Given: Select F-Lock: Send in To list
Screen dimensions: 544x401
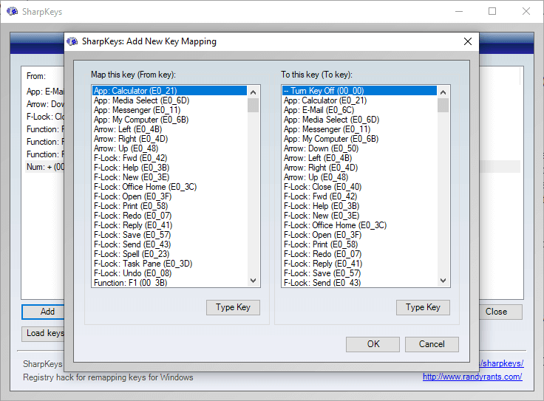Looking at the screenshot, I should coord(359,282).
